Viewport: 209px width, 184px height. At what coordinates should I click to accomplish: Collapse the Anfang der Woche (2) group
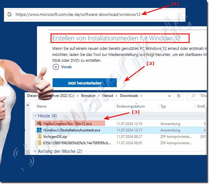[35, 151]
